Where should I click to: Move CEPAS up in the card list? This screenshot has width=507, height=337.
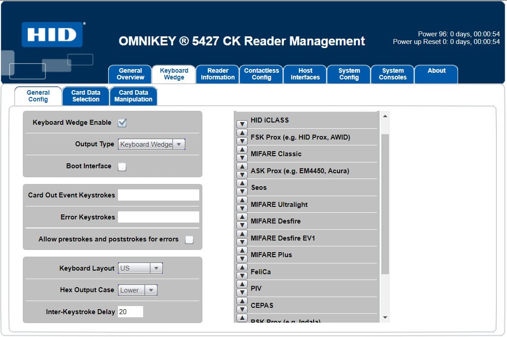click(x=242, y=301)
